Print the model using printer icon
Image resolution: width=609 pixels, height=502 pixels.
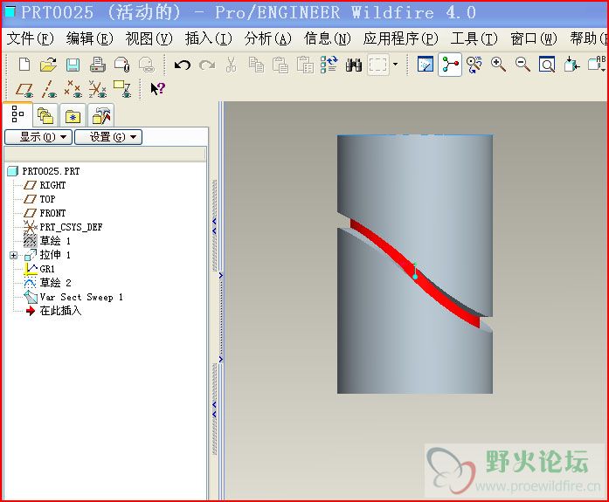pos(98,65)
